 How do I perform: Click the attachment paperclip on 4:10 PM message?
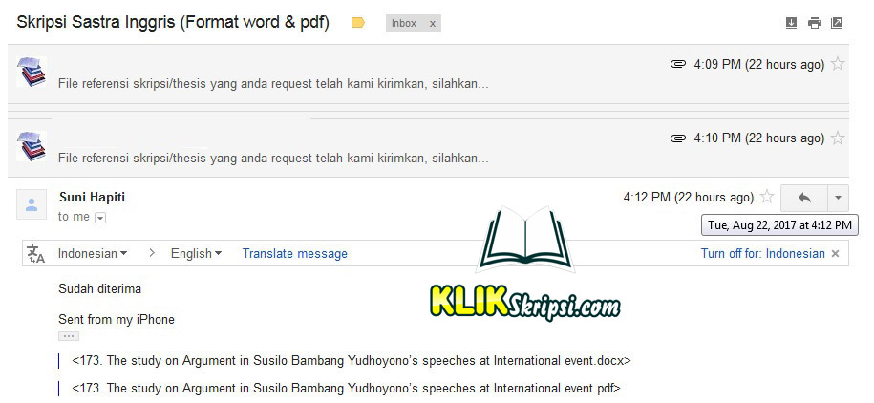pyautogui.click(x=677, y=138)
